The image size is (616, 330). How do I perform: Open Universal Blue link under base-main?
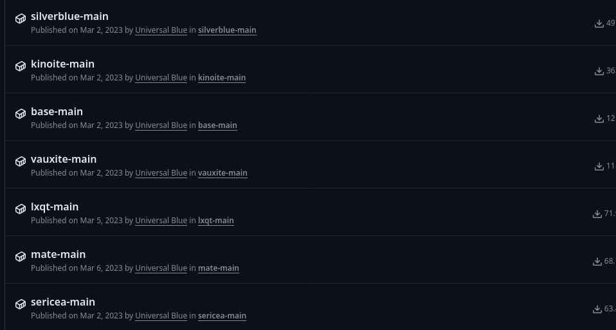(161, 125)
